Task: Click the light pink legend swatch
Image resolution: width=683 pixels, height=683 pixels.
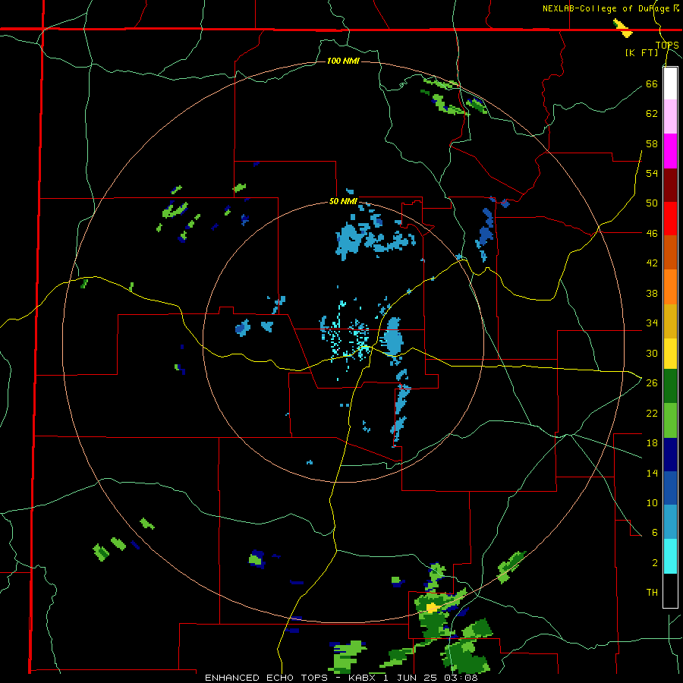Action: click(670, 117)
